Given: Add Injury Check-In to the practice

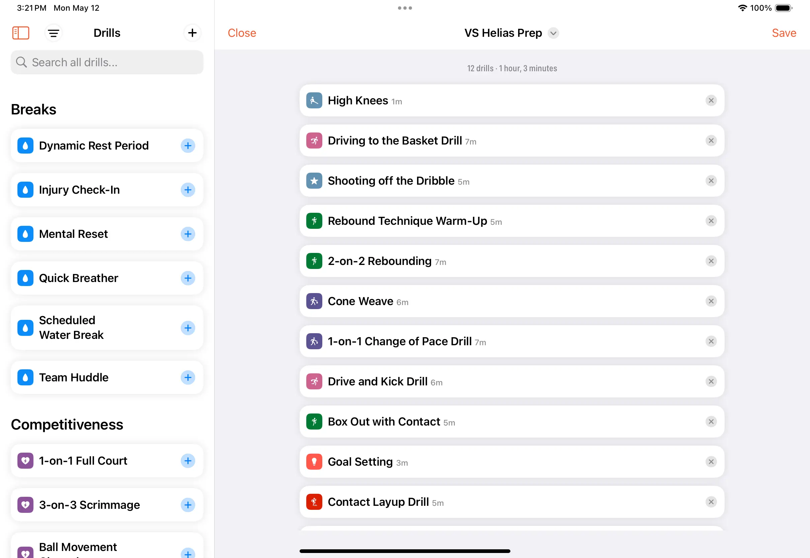Looking at the screenshot, I should [188, 190].
